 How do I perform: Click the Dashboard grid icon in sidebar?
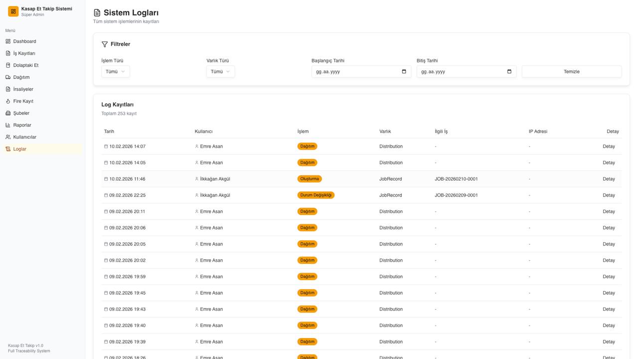[8, 41]
